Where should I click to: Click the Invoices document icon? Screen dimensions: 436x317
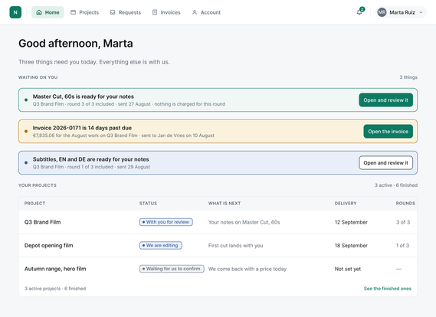(x=155, y=12)
